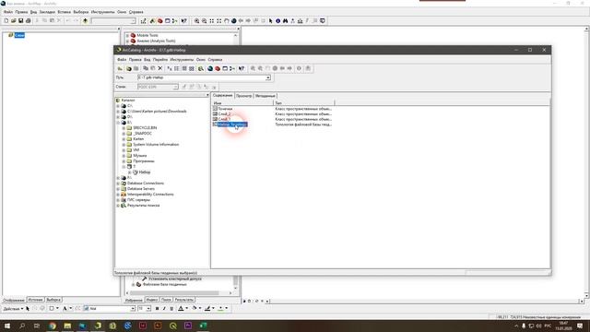
Task: Switch to Метаданные tab
Action: click(x=265, y=96)
